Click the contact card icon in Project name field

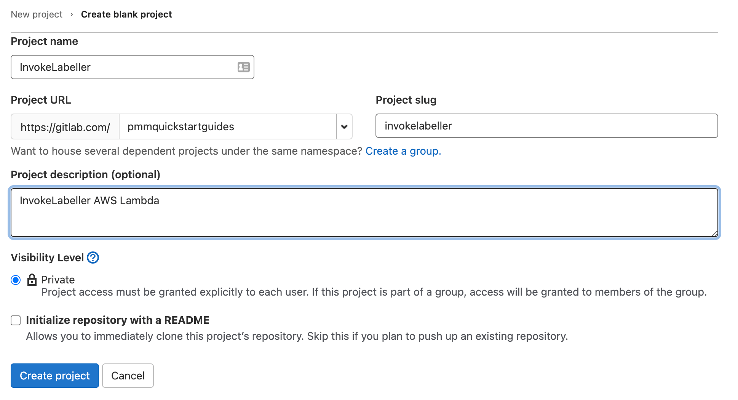(243, 67)
